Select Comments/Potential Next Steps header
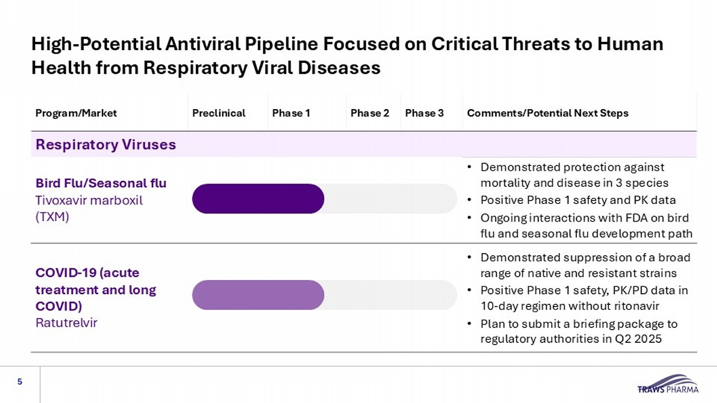 coord(547,113)
